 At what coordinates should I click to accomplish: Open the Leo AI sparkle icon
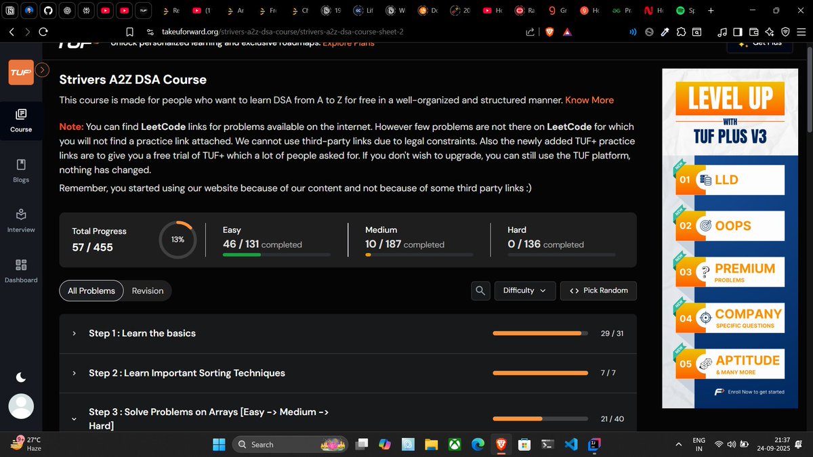click(769, 32)
